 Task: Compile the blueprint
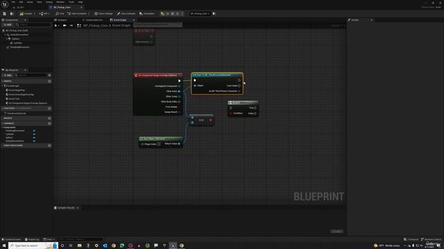[26, 14]
